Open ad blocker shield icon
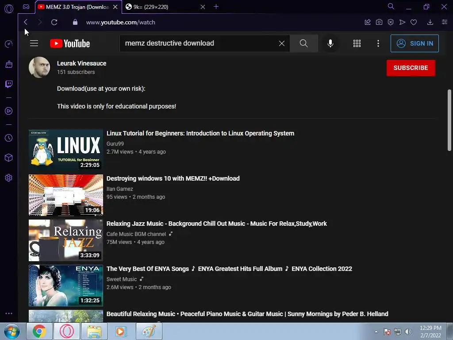Viewport: 453px width, 340px height. pos(391,22)
